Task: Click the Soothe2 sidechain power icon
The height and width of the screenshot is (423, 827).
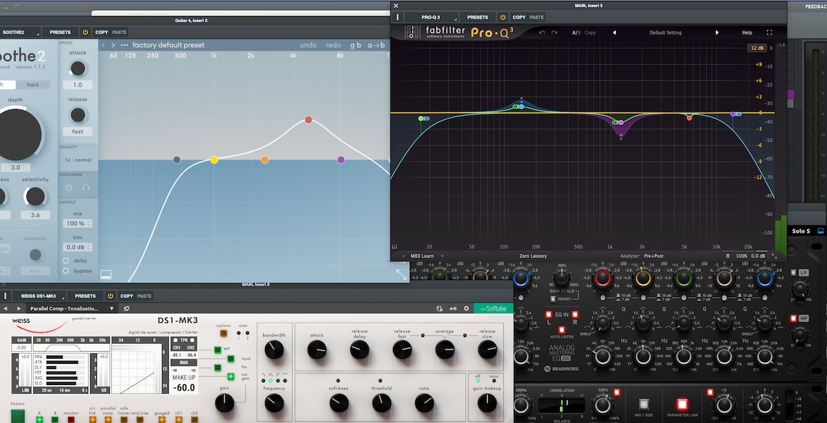Action: click(x=68, y=187)
